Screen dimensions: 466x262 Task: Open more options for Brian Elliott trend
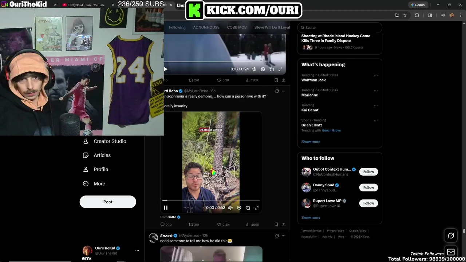pos(376,121)
